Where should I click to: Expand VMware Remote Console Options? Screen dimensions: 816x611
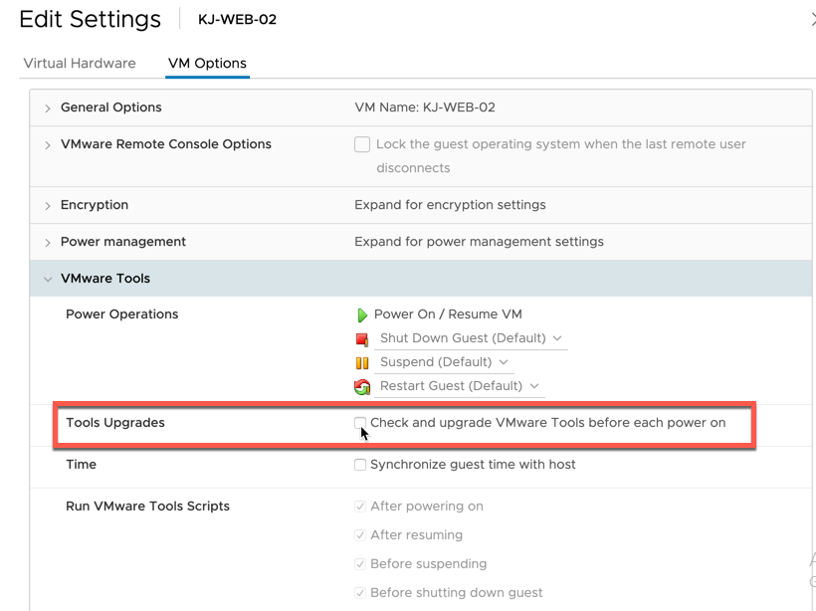coord(48,144)
